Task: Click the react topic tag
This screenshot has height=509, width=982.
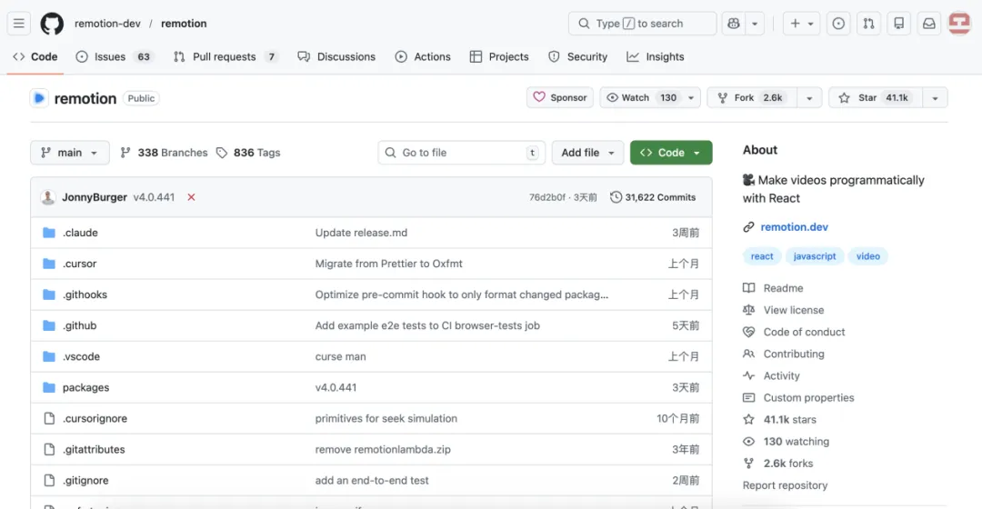Action: [762, 256]
